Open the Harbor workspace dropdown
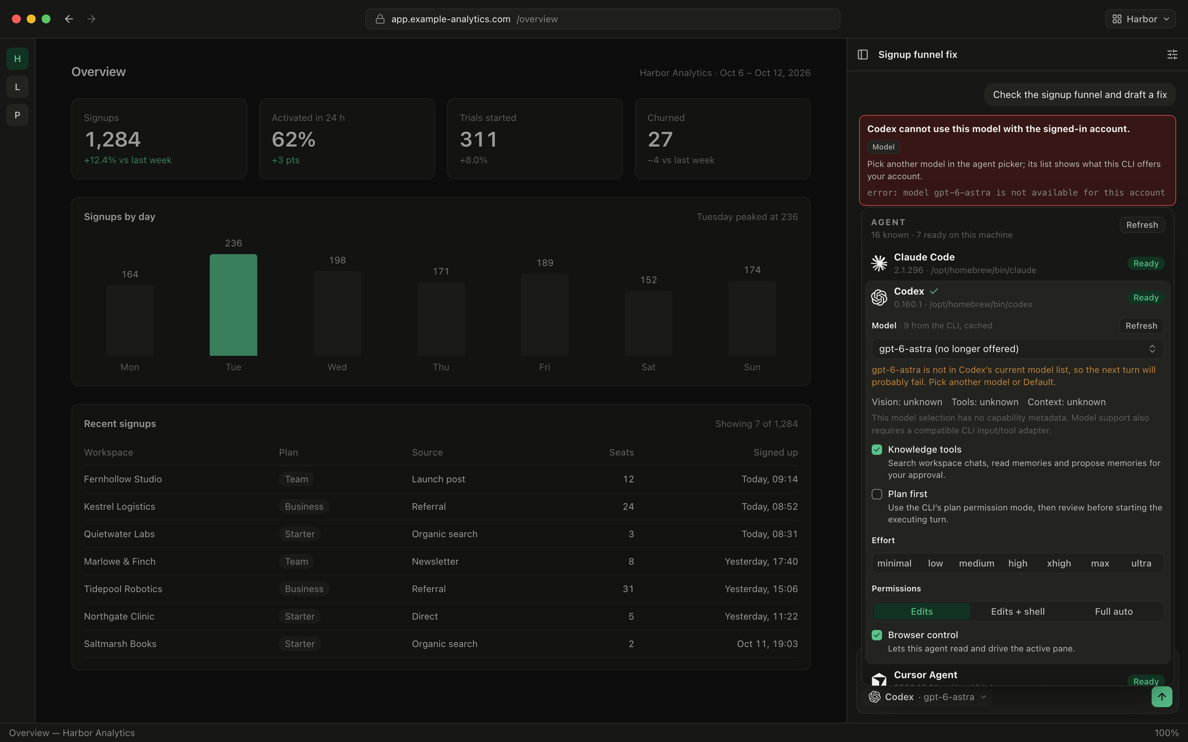 [1140, 19]
